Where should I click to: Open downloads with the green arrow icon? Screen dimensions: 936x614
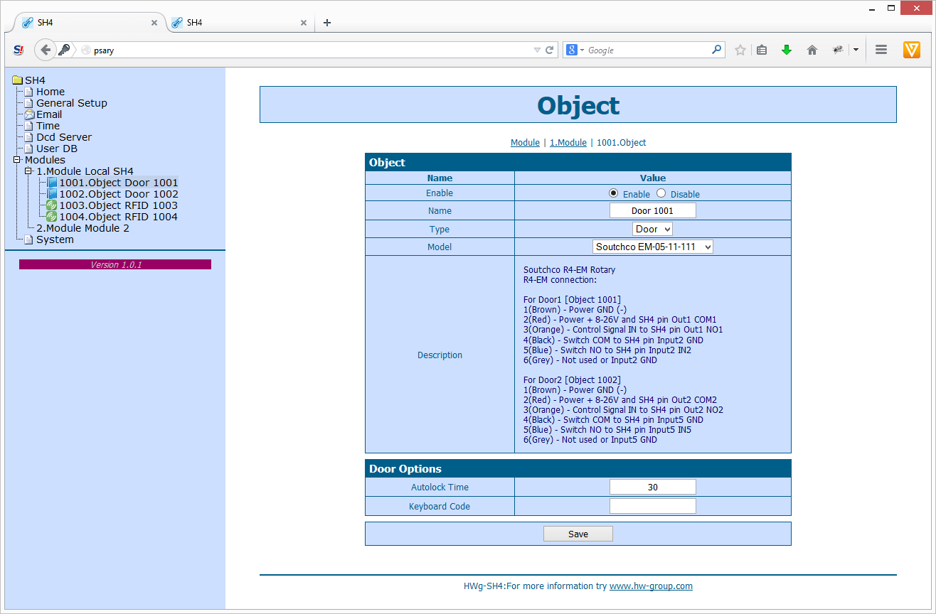tap(787, 50)
